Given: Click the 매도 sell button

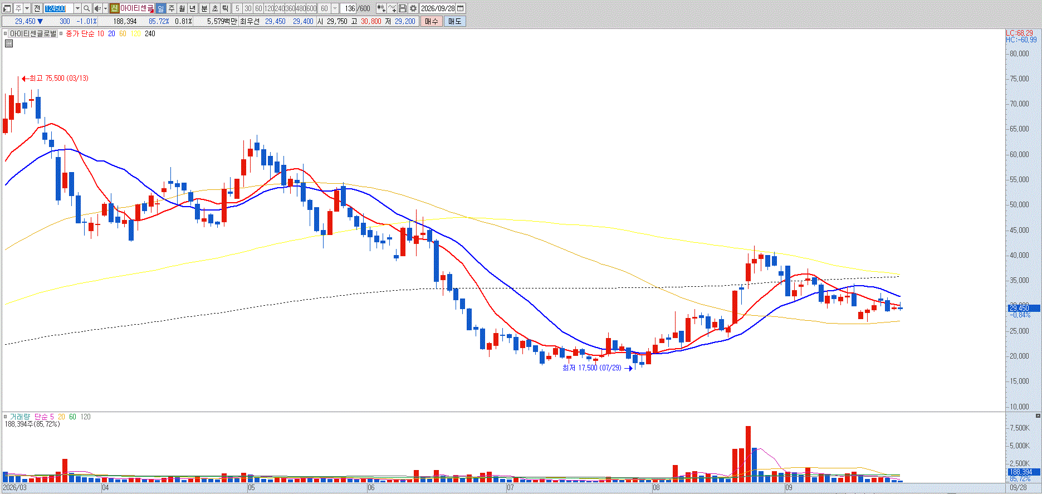Looking at the screenshot, I should pos(454,21).
